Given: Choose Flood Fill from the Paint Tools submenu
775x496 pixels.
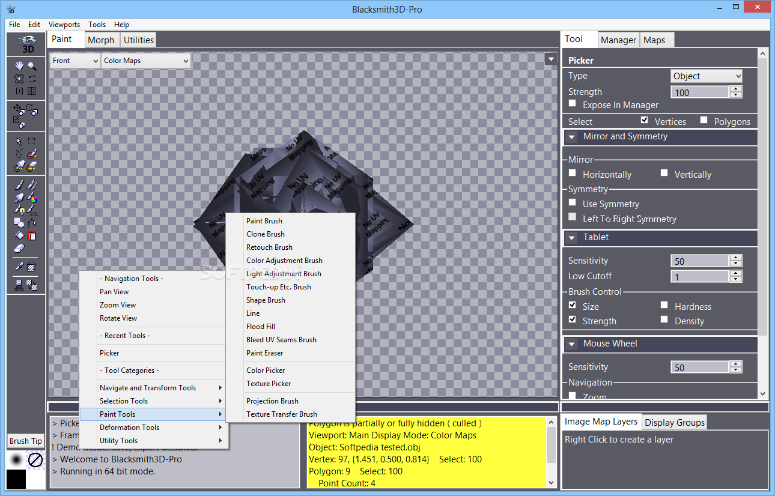Looking at the screenshot, I should (290, 327).
